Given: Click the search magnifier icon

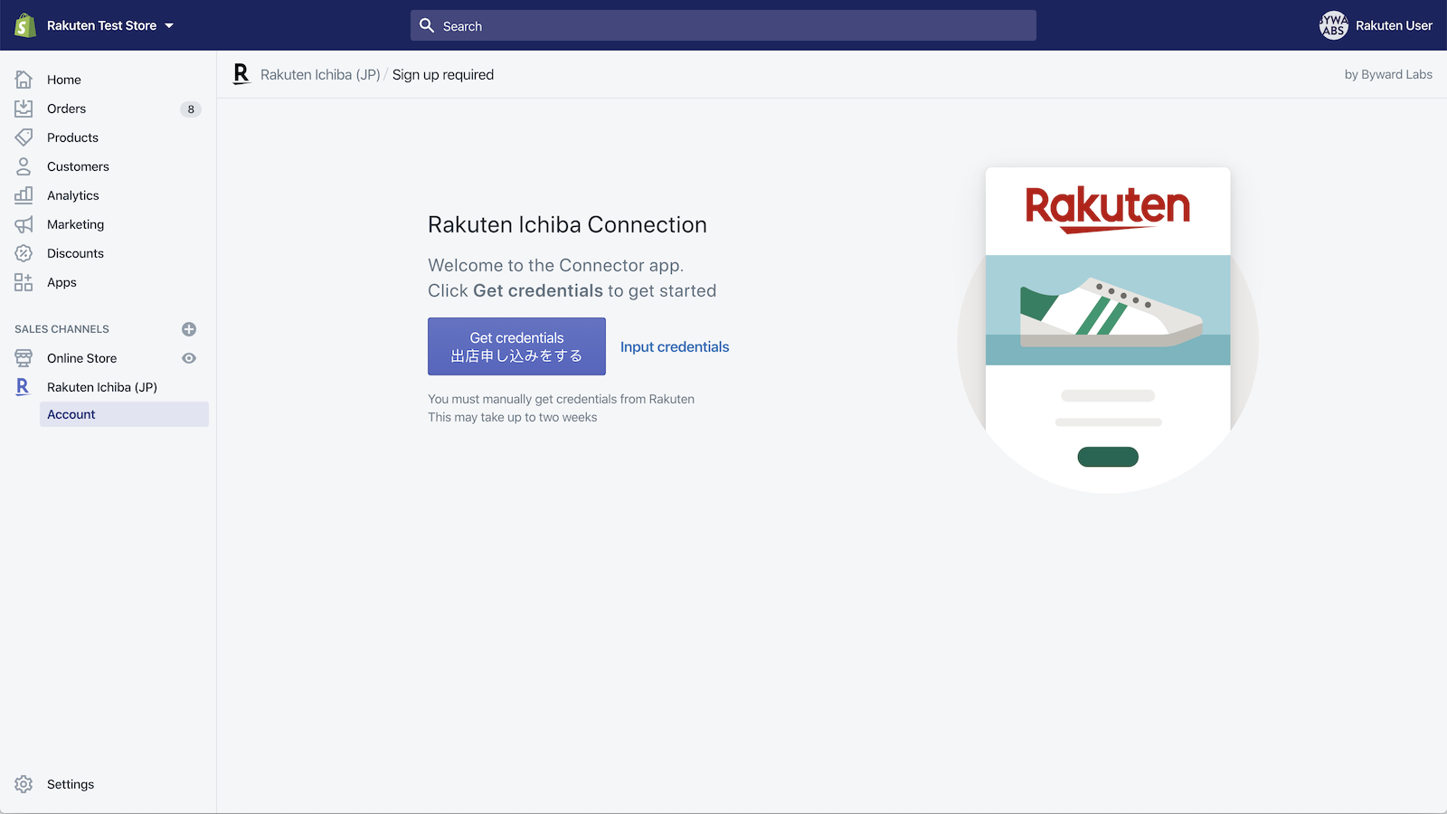Looking at the screenshot, I should [x=427, y=25].
